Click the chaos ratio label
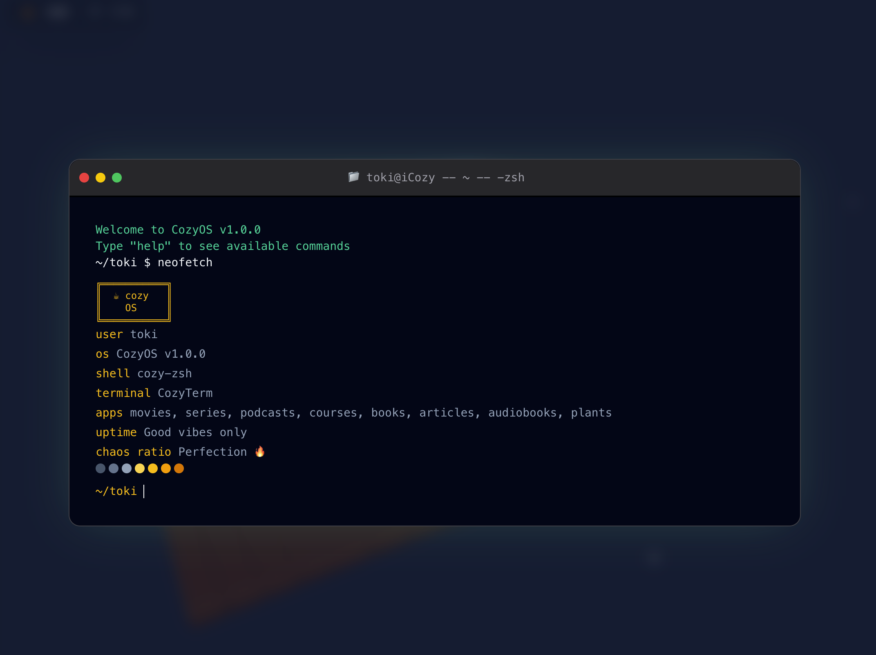Image resolution: width=876 pixels, height=655 pixels. tap(134, 452)
